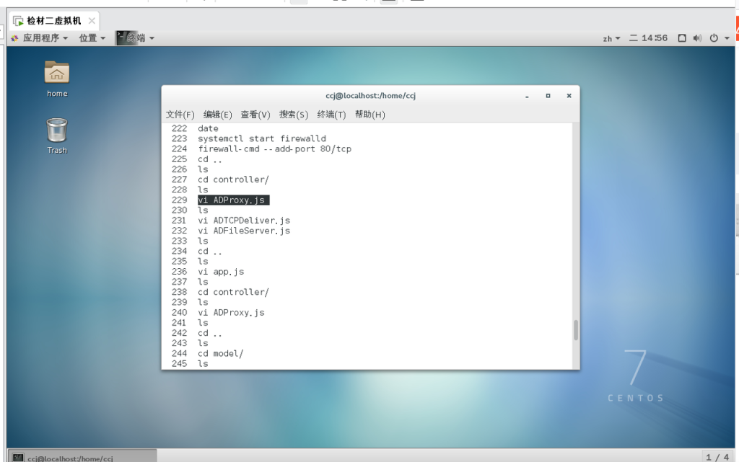Open the 文件(F) menu in terminal

[180, 115]
